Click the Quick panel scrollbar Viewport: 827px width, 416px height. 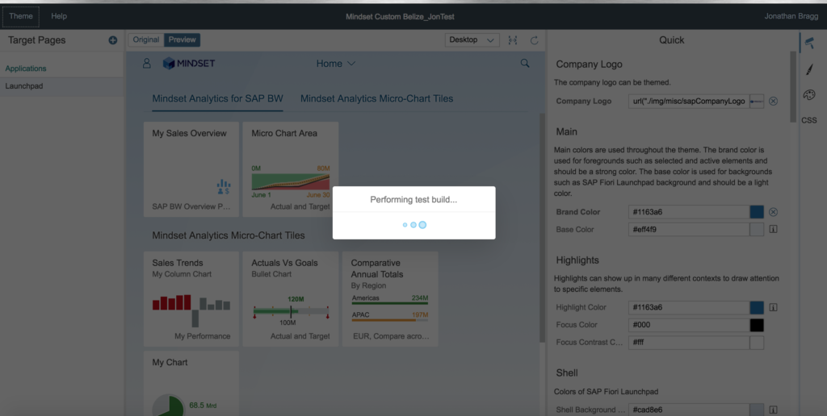pyautogui.click(x=793, y=87)
